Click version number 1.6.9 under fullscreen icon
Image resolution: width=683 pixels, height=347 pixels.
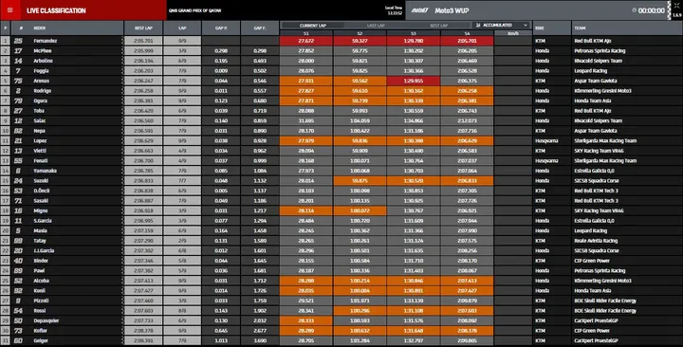[x=677, y=15]
